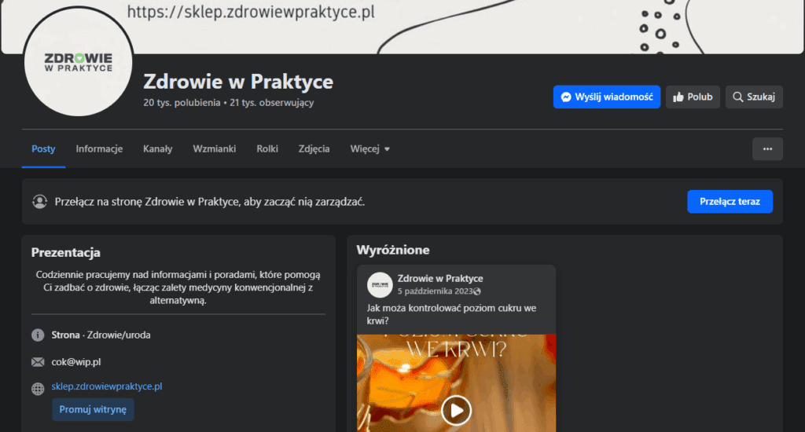Play the featured blood sugar video

point(456,409)
